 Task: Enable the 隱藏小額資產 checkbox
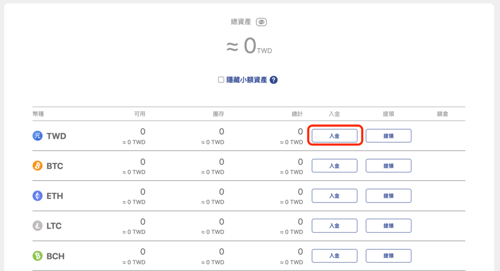pyautogui.click(x=221, y=80)
